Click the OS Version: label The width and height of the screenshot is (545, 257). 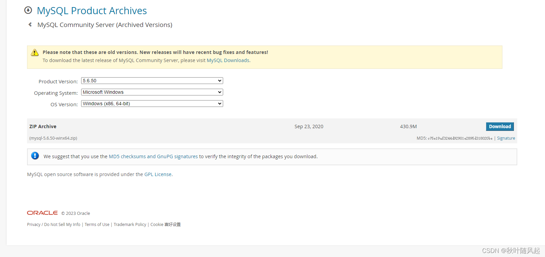[x=64, y=105]
